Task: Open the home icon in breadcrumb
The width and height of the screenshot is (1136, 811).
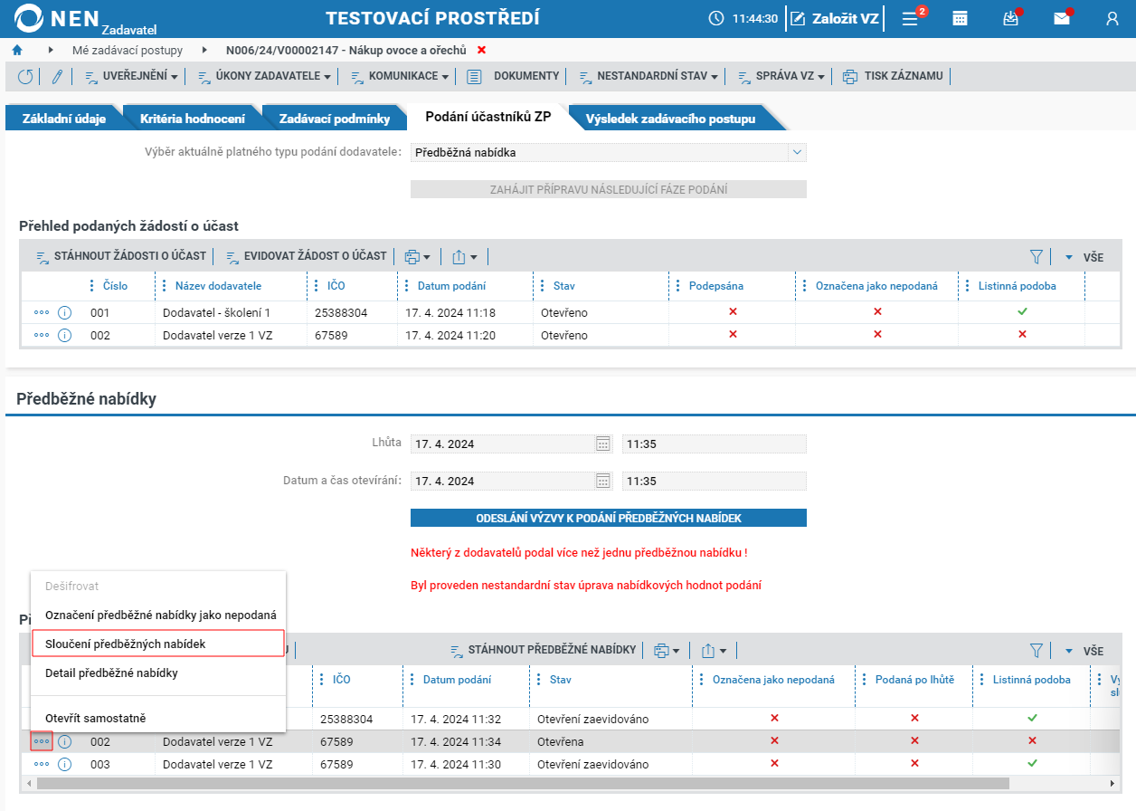Action: (x=16, y=50)
